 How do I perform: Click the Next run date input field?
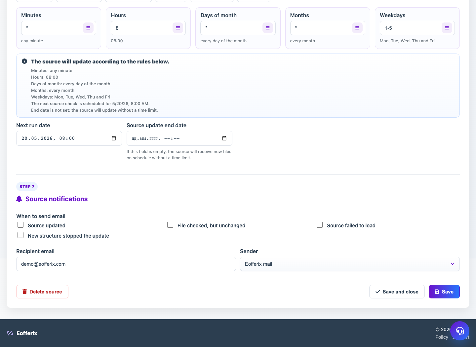69,138
